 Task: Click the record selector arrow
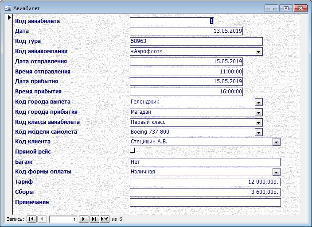pos(9,18)
